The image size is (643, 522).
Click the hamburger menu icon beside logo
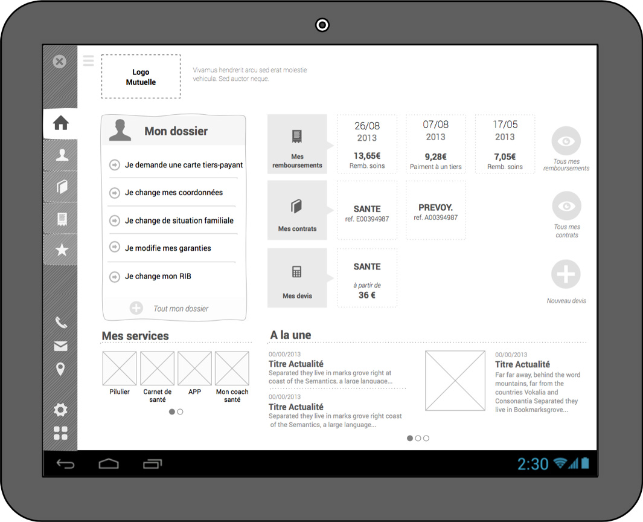point(89,60)
